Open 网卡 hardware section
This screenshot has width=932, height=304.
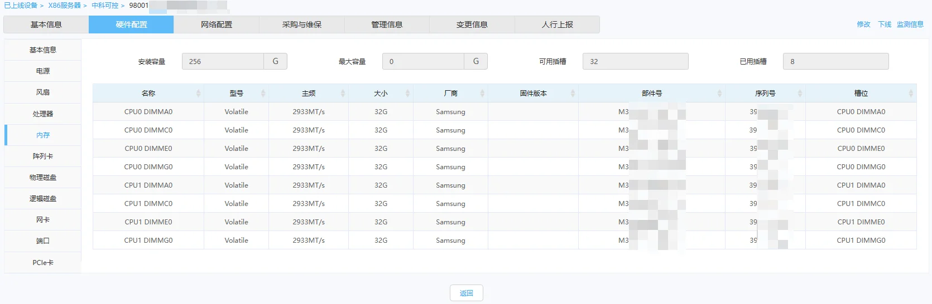[43, 220]
